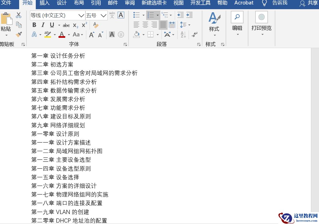Open underline style dropdown arrow
Image resolution: width=319 pixels, height=224 pixels.
pyautogui.click(x=59, y=25)
